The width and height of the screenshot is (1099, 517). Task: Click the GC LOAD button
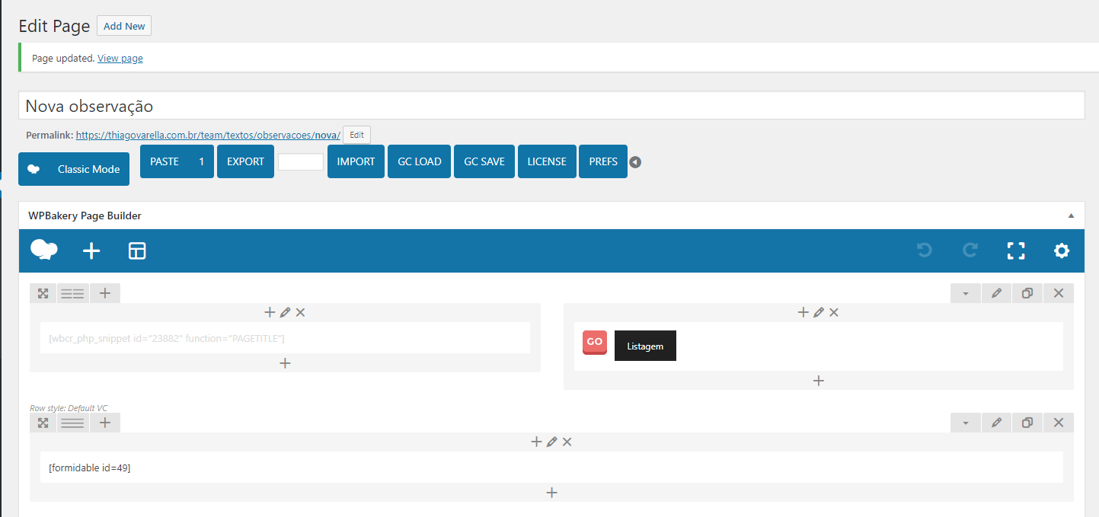tap(419, 161)
